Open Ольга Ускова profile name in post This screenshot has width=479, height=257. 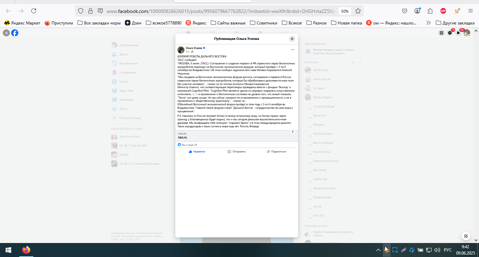click(x=194, y=48)
